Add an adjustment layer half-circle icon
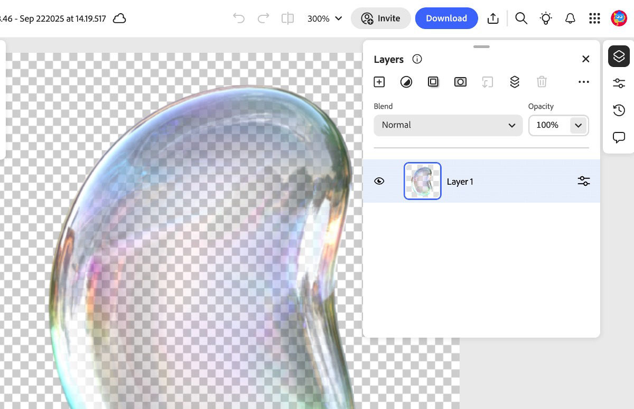634x409 pixels. click(x=406, y=82)
